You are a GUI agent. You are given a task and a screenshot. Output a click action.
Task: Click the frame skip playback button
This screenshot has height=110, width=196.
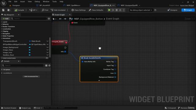click(x=113, y=10)
